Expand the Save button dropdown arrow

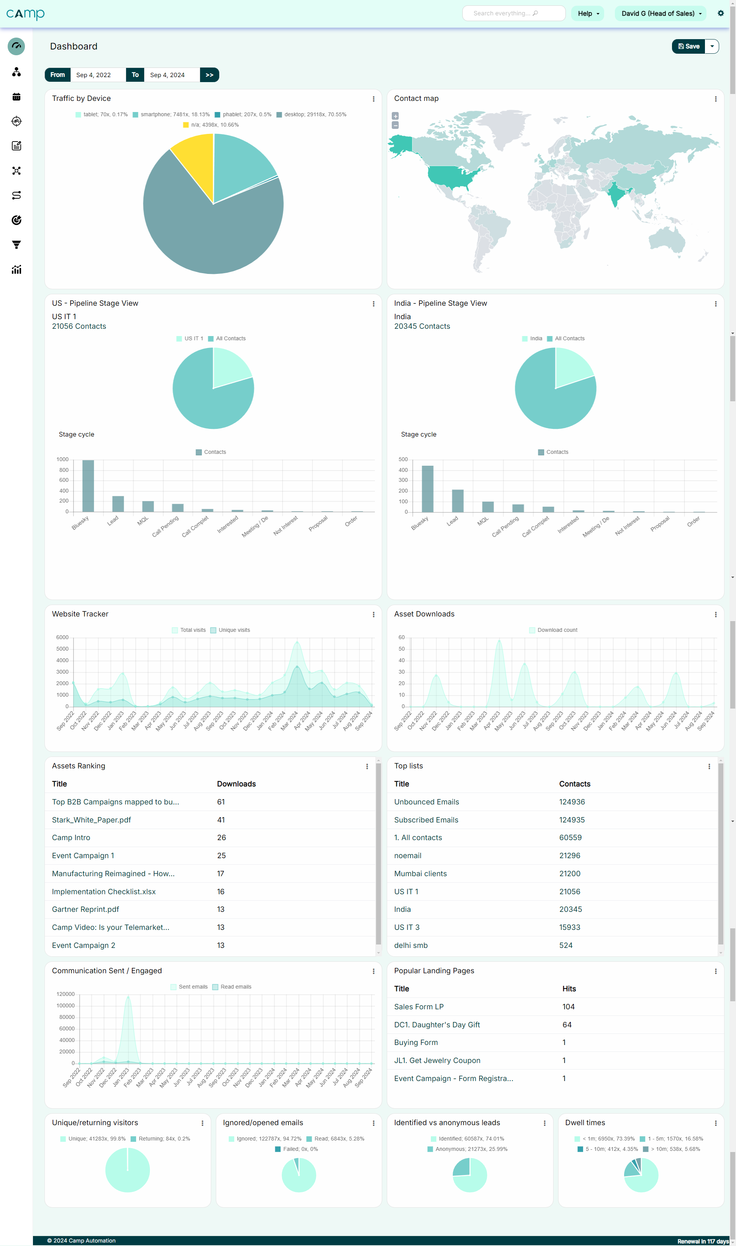[712, 47]
